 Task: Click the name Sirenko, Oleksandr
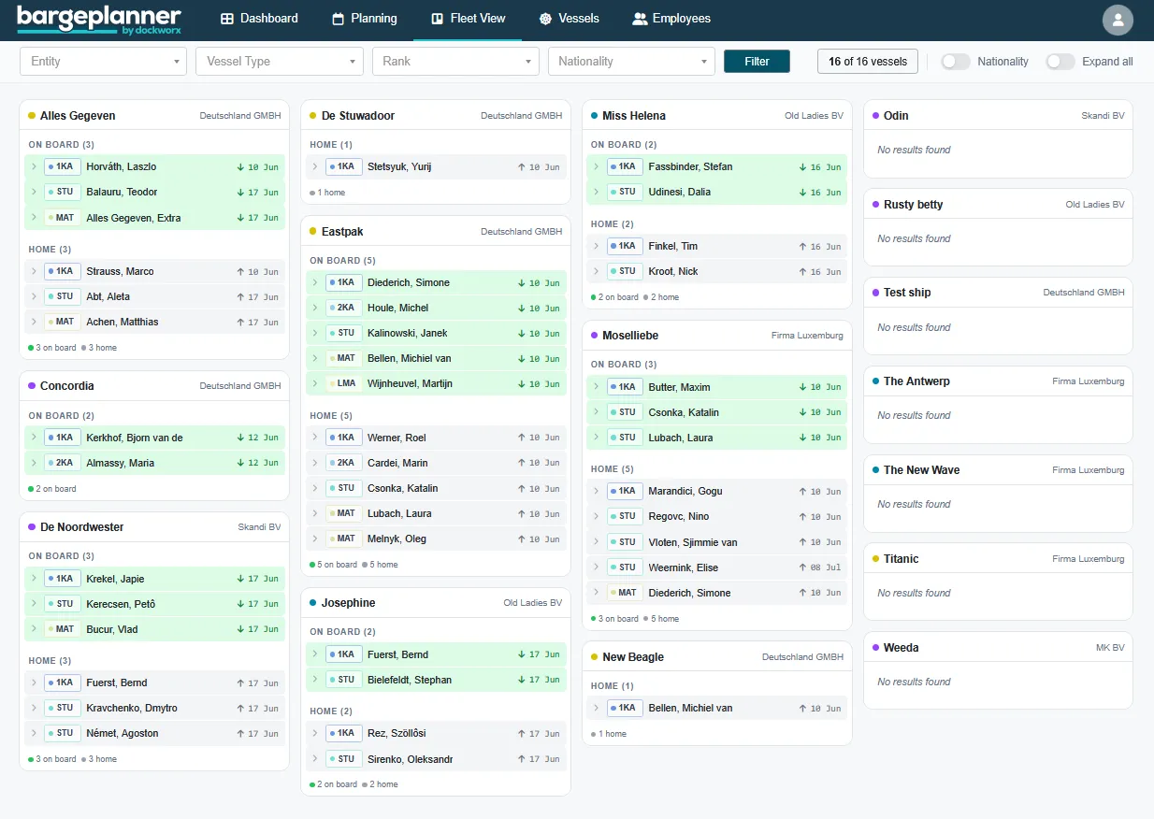point(410,759)
